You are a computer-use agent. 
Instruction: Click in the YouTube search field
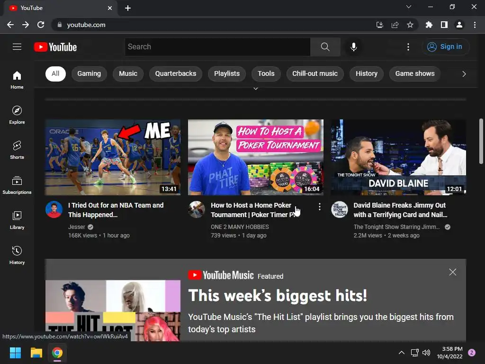pyautogui.click(x=217, y=47)
